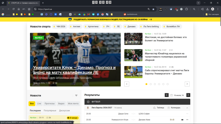
Task: Select the Все news filter
Action: [32, 104]
